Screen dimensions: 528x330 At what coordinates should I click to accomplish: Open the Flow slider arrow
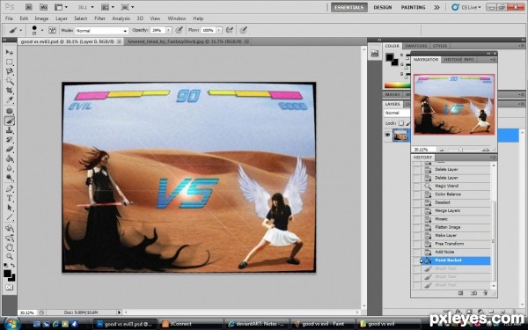pos(219,30)
